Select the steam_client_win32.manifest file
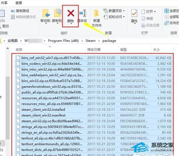179x156 pixels. click(x=94, y=115)
